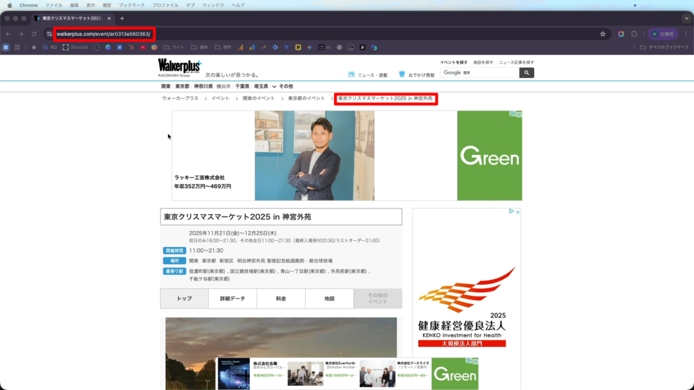Image resolution: width=694 pixels, height=390 pixels.
Task: Switch search mode to 施設を探す
Action: 483,62
